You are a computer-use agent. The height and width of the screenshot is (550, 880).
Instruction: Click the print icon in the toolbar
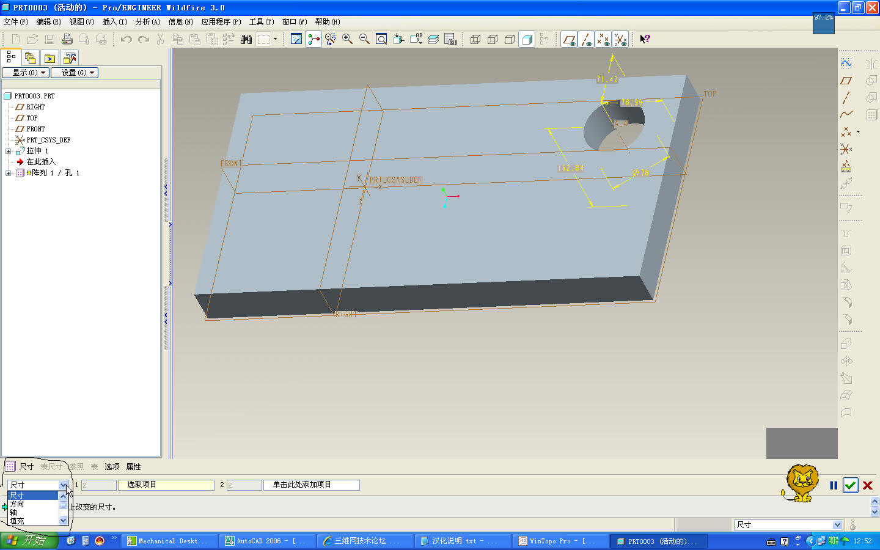point(67,39)
